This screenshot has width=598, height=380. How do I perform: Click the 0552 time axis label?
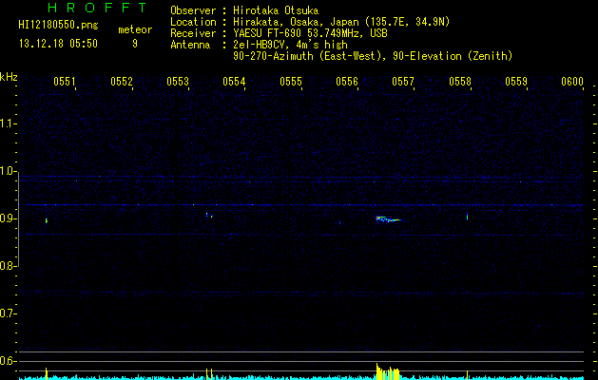122,82
